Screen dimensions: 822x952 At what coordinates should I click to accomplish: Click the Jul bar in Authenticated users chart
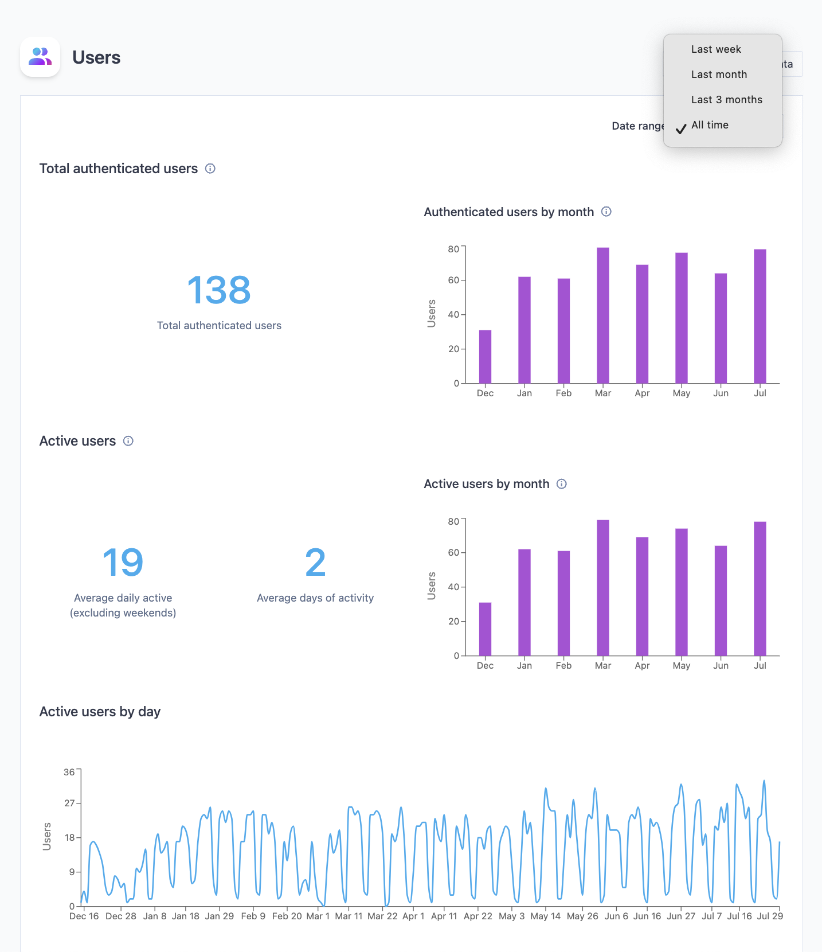pos(760,316)
